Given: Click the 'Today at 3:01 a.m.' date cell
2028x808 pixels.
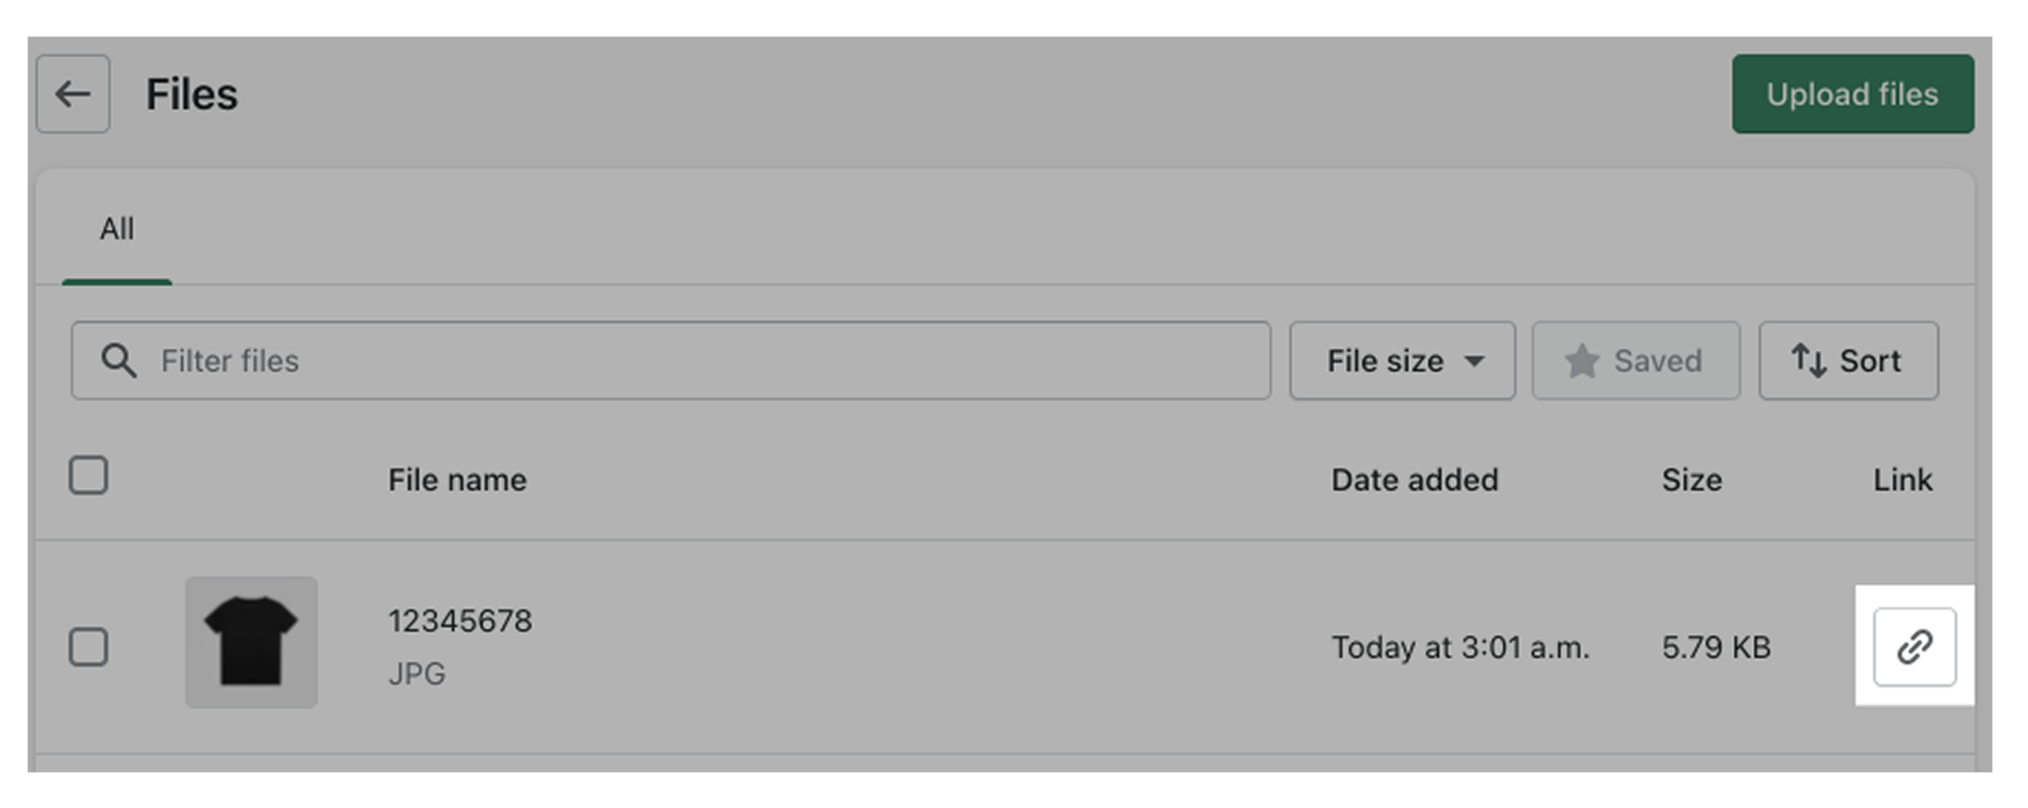Looking at the screenshot, I should coord(1459,647).
